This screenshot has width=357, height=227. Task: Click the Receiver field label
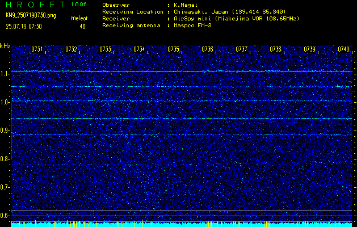(116, 19)
